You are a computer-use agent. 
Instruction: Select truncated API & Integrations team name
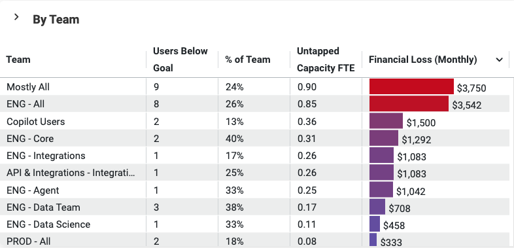tap(71, 173)
